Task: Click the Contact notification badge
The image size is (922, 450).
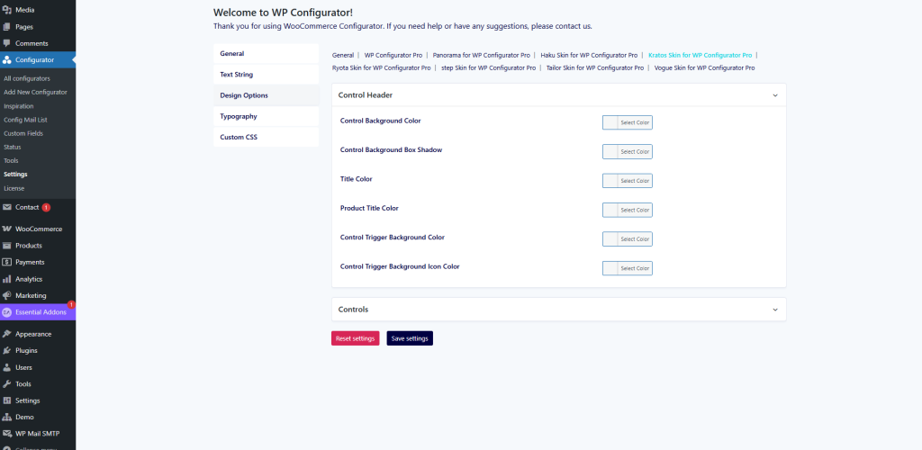Action: coord(47,207)
